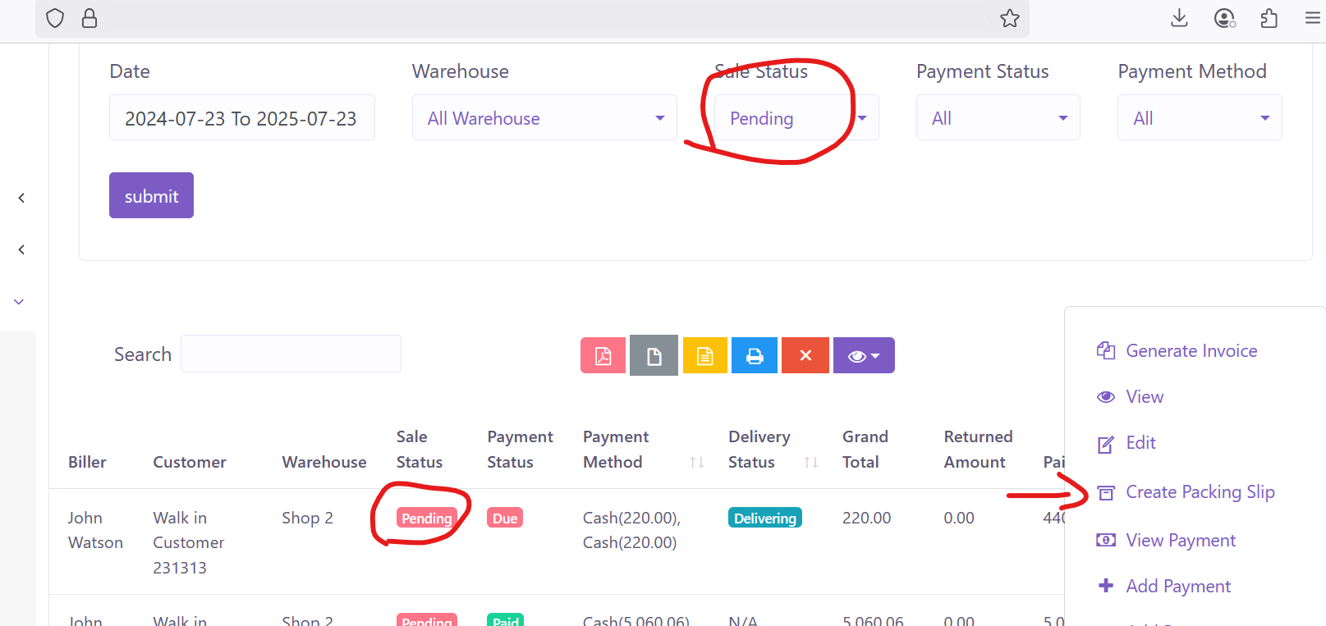Click Add Payment in the menu

pos(1177,587)
